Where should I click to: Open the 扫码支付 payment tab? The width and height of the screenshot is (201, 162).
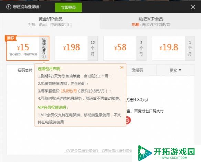(25, 70)
